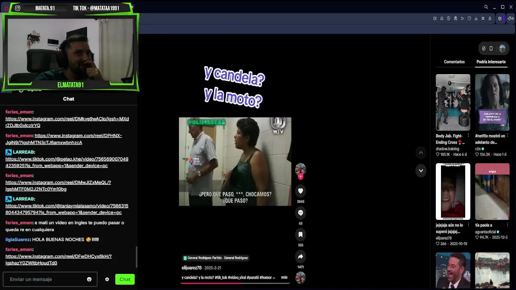Click the c5n account name

tap(478, 149)
